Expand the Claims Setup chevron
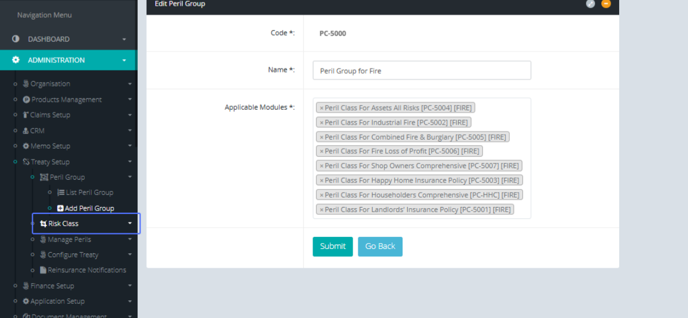Screen dimensions: 688x318 coord(130,115)
